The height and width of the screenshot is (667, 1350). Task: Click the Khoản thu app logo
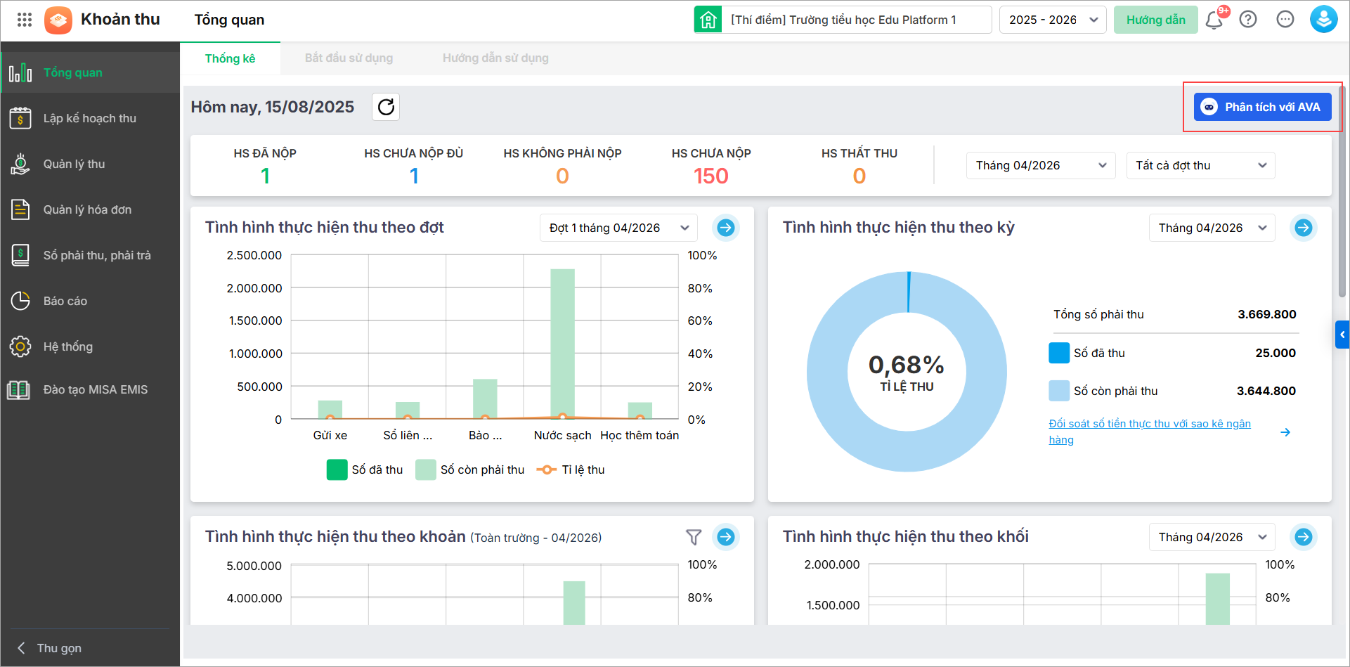[x=58, y=20]
